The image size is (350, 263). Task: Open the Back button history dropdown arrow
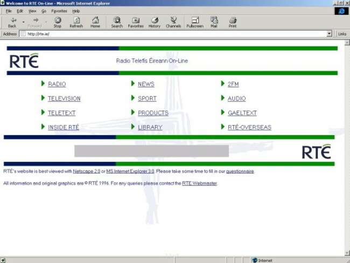(24, 22)
